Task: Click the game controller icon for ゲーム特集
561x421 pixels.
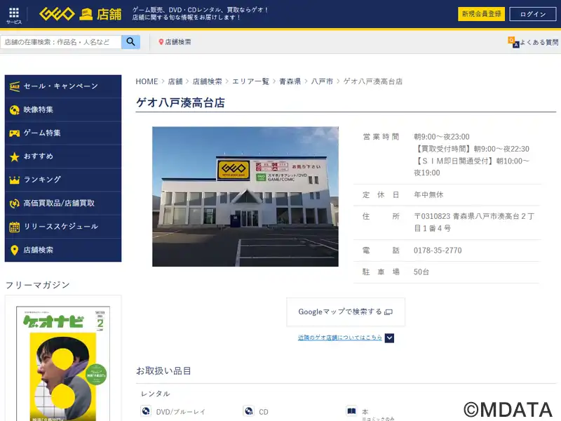Action: (14, 133)
